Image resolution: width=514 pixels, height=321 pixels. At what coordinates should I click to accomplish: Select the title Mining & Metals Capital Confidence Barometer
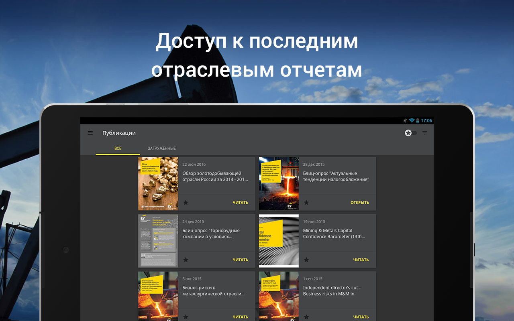(x=334, y=234)
